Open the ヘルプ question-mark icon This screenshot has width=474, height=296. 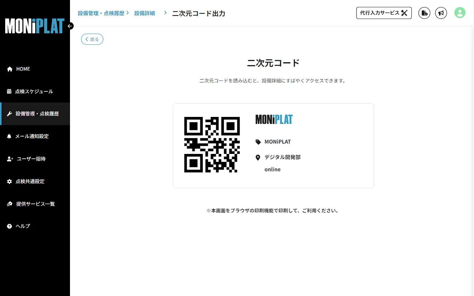(x=9, y=226)
